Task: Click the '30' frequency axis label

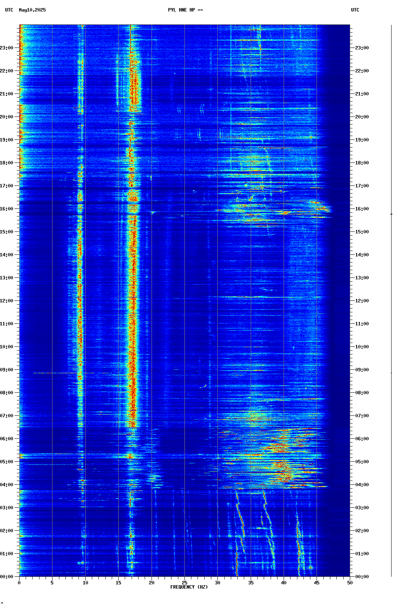Action: tap(217, 583)
